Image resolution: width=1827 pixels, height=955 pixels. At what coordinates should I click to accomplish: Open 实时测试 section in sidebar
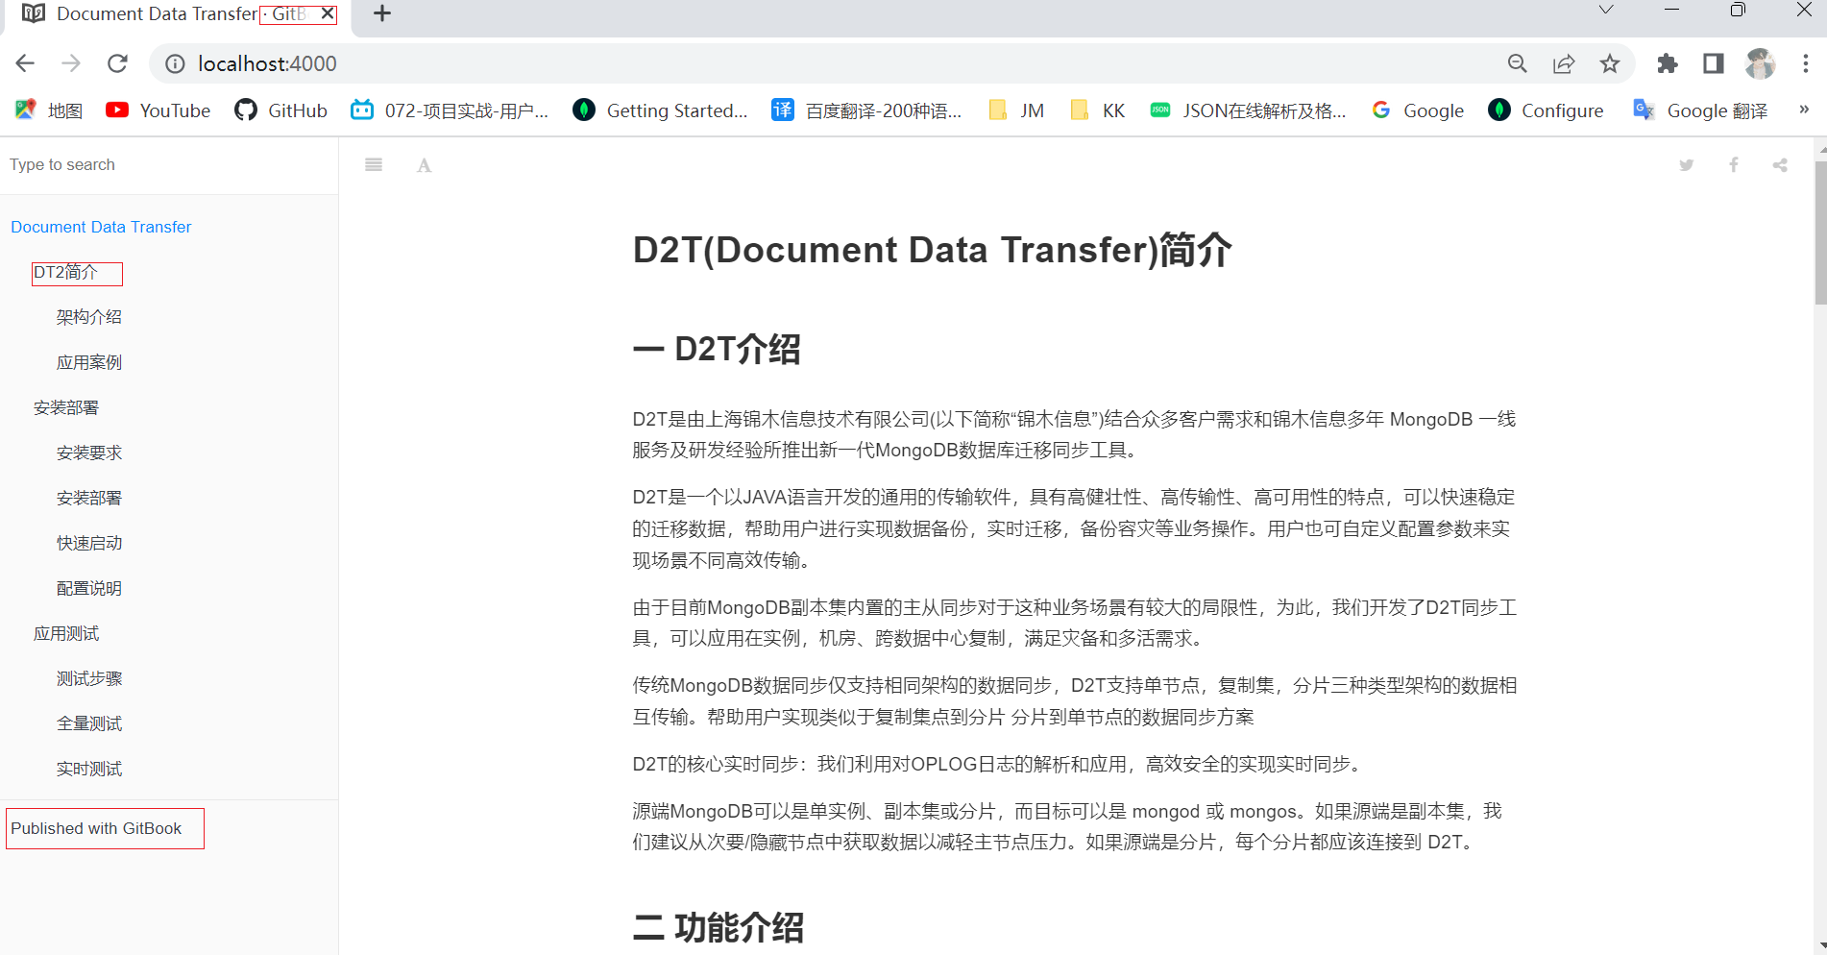tap(89, 769)
